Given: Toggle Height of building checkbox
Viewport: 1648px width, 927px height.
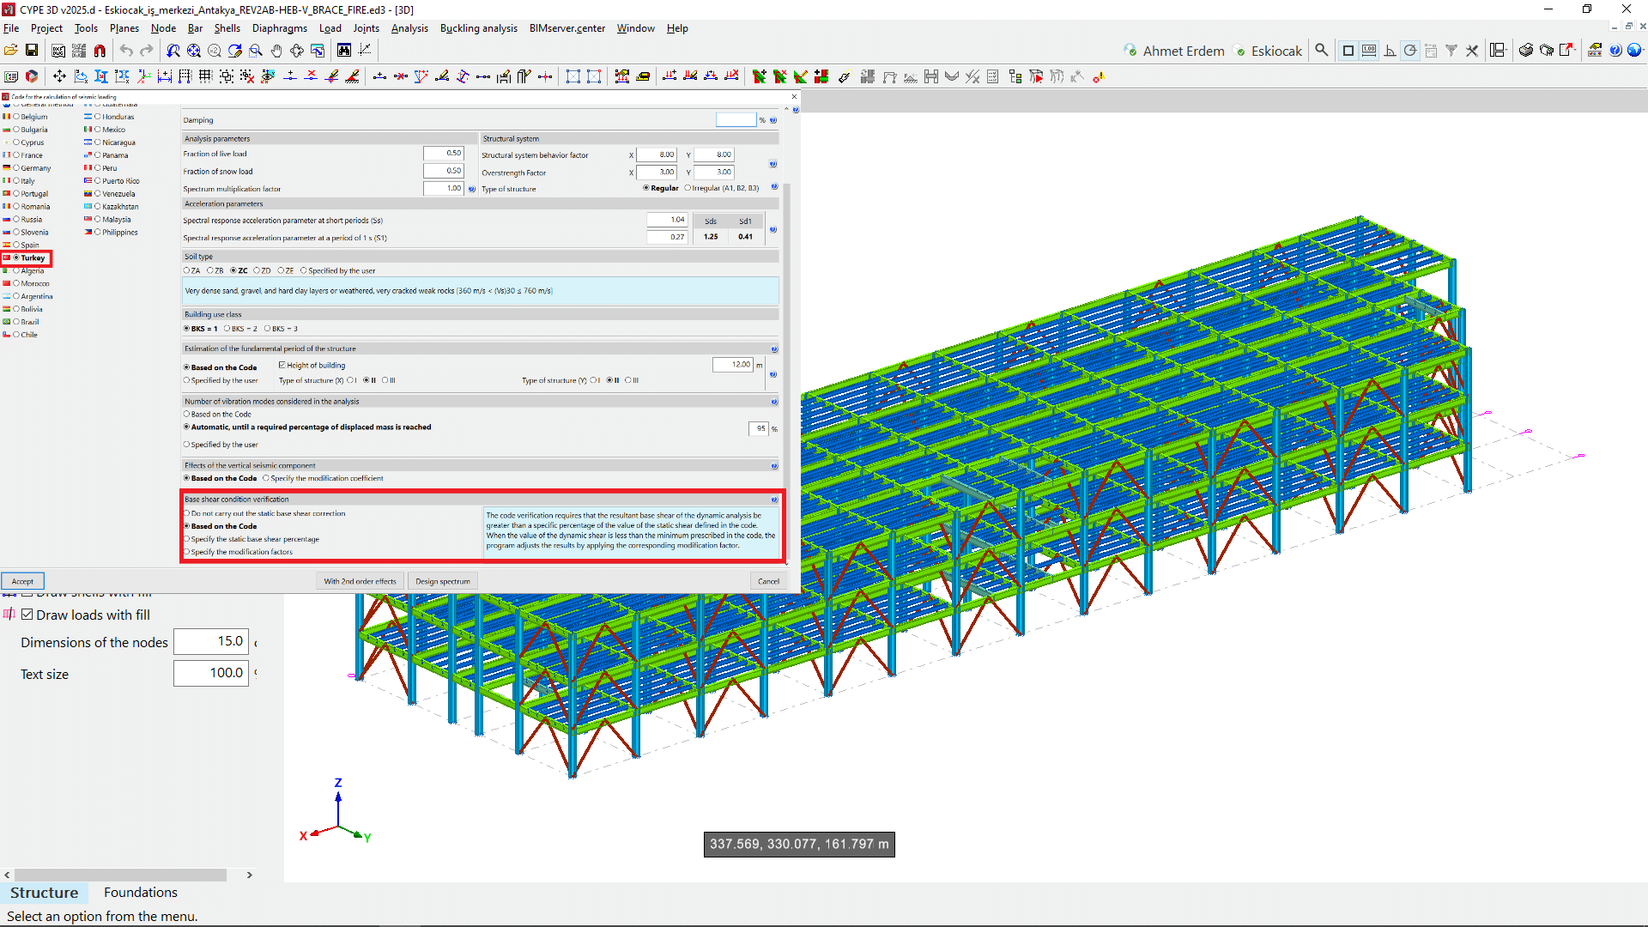Looking at the screenshot, I should (282, 365).
